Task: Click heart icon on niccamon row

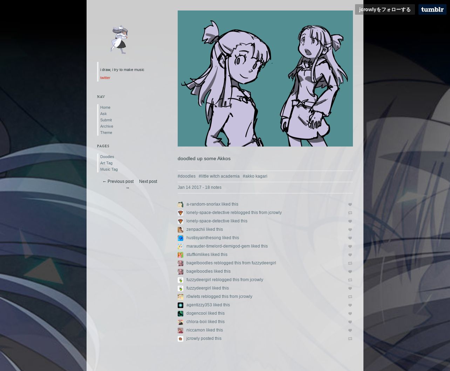Action: point(350,330)
